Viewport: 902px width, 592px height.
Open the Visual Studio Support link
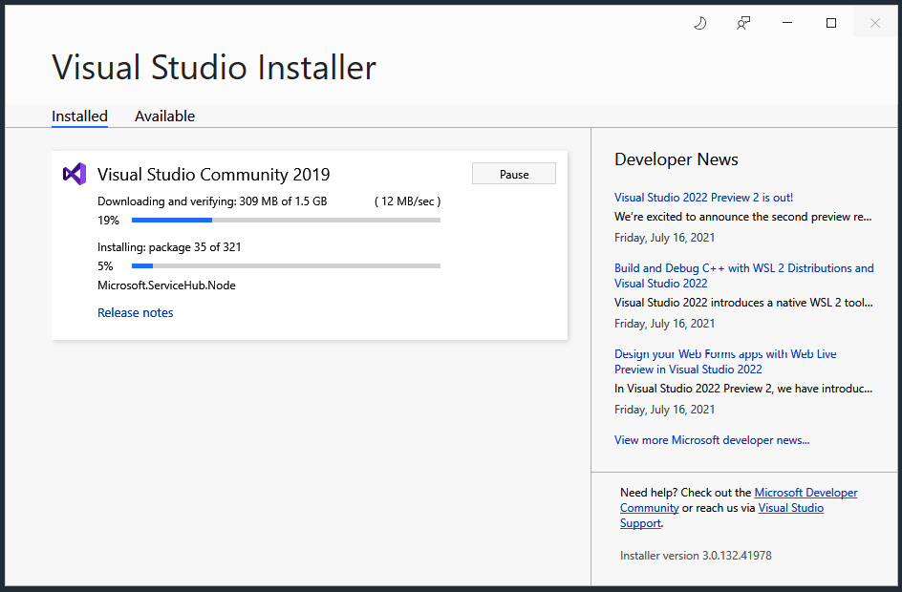[791, 508]
